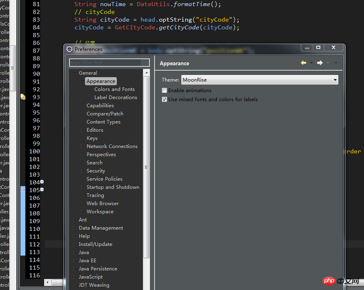Expand the Java EE node arrow
The image size is (364, 290).
[x=74, y=260]
